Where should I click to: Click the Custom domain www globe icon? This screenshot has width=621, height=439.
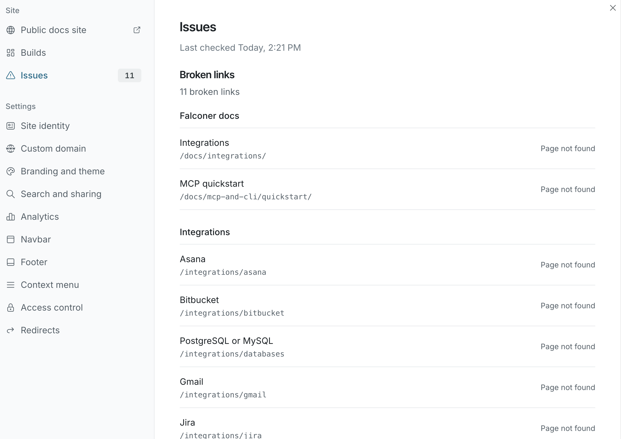pyautogui.click(x=11, y=149)
